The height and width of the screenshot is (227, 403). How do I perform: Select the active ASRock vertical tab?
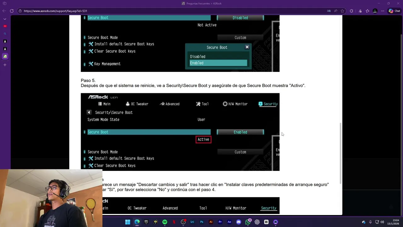5,56
